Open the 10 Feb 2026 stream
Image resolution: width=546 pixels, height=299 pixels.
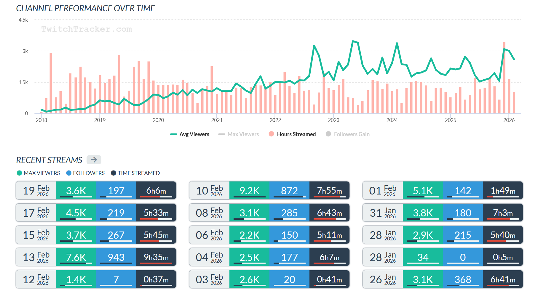[269, 190]
